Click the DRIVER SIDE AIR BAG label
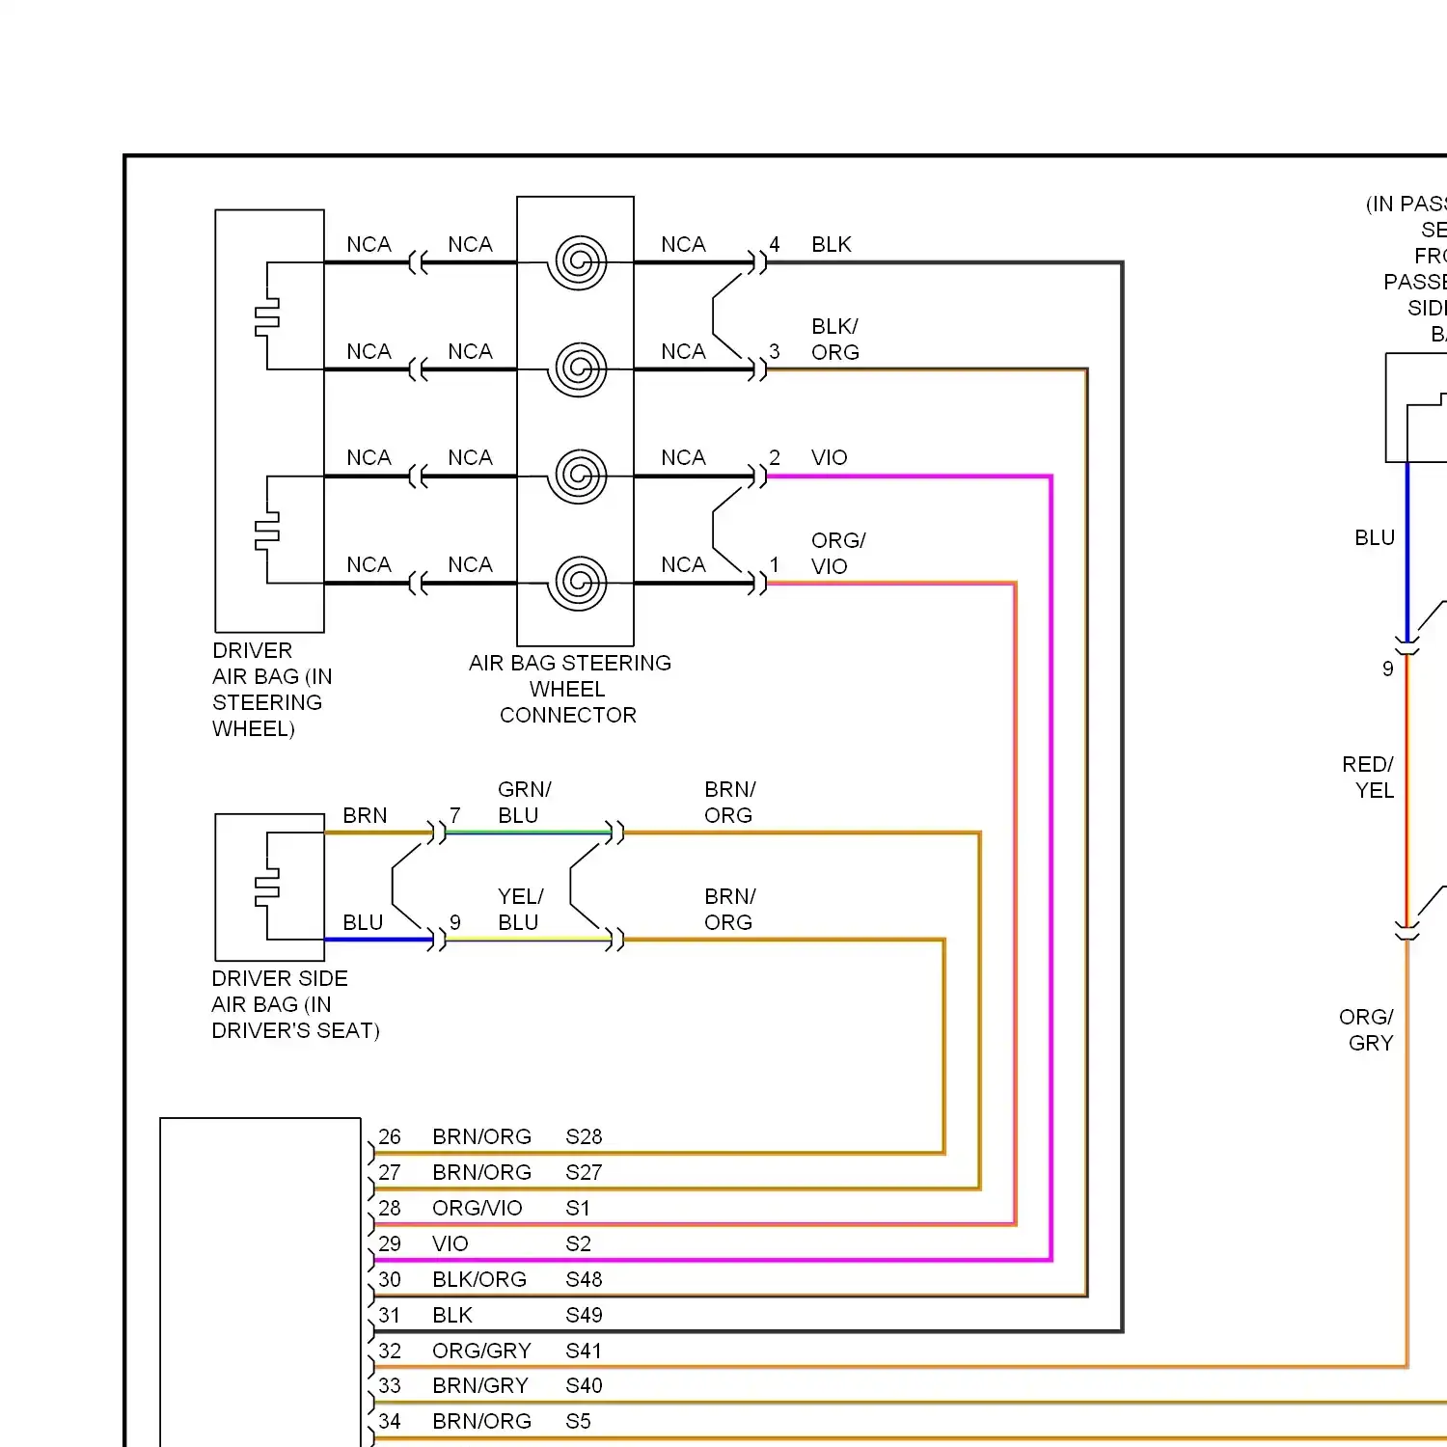This screenshot has height=1447, width=1447. (295, 1004)
